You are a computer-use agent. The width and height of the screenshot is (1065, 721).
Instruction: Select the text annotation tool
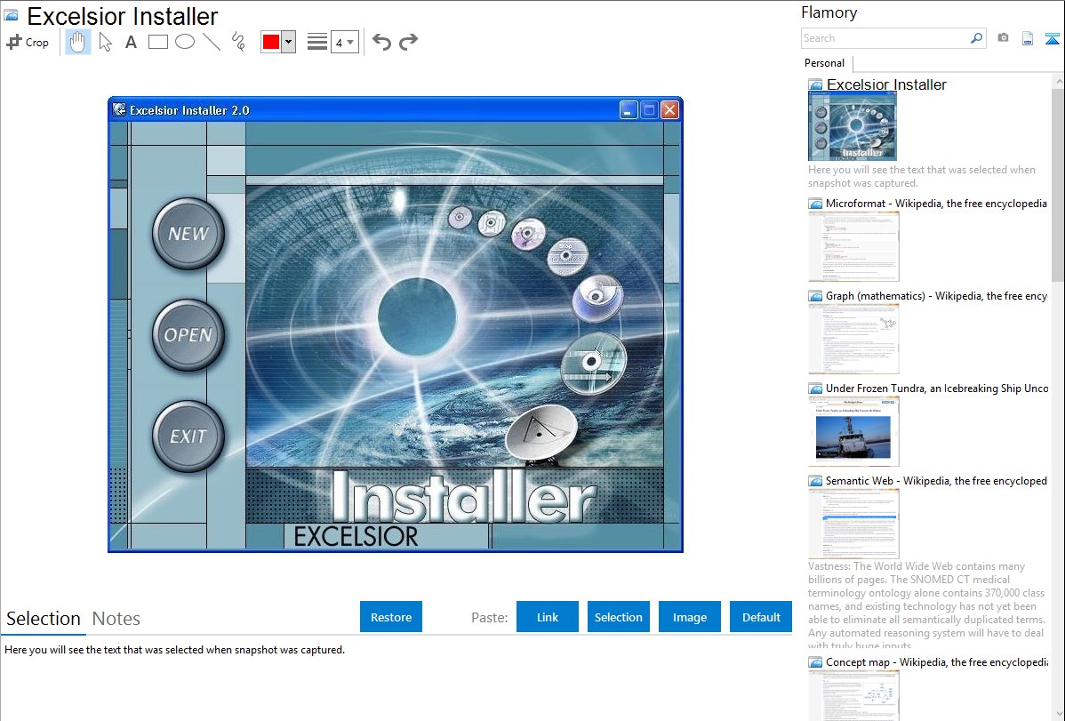pos(131,42)
